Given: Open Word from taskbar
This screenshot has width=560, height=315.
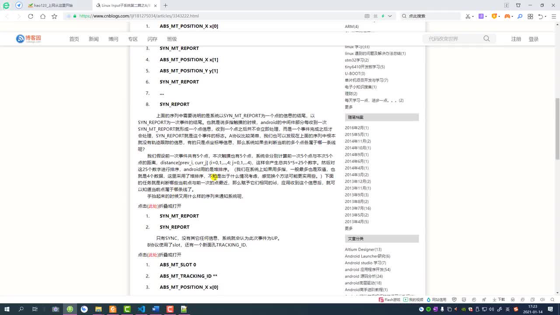Looking at the screenshot, I should coord(155,309).
